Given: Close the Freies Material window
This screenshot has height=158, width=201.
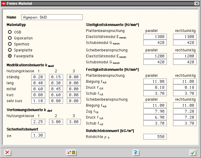Looking at the screenshot, I should (197, 4).
